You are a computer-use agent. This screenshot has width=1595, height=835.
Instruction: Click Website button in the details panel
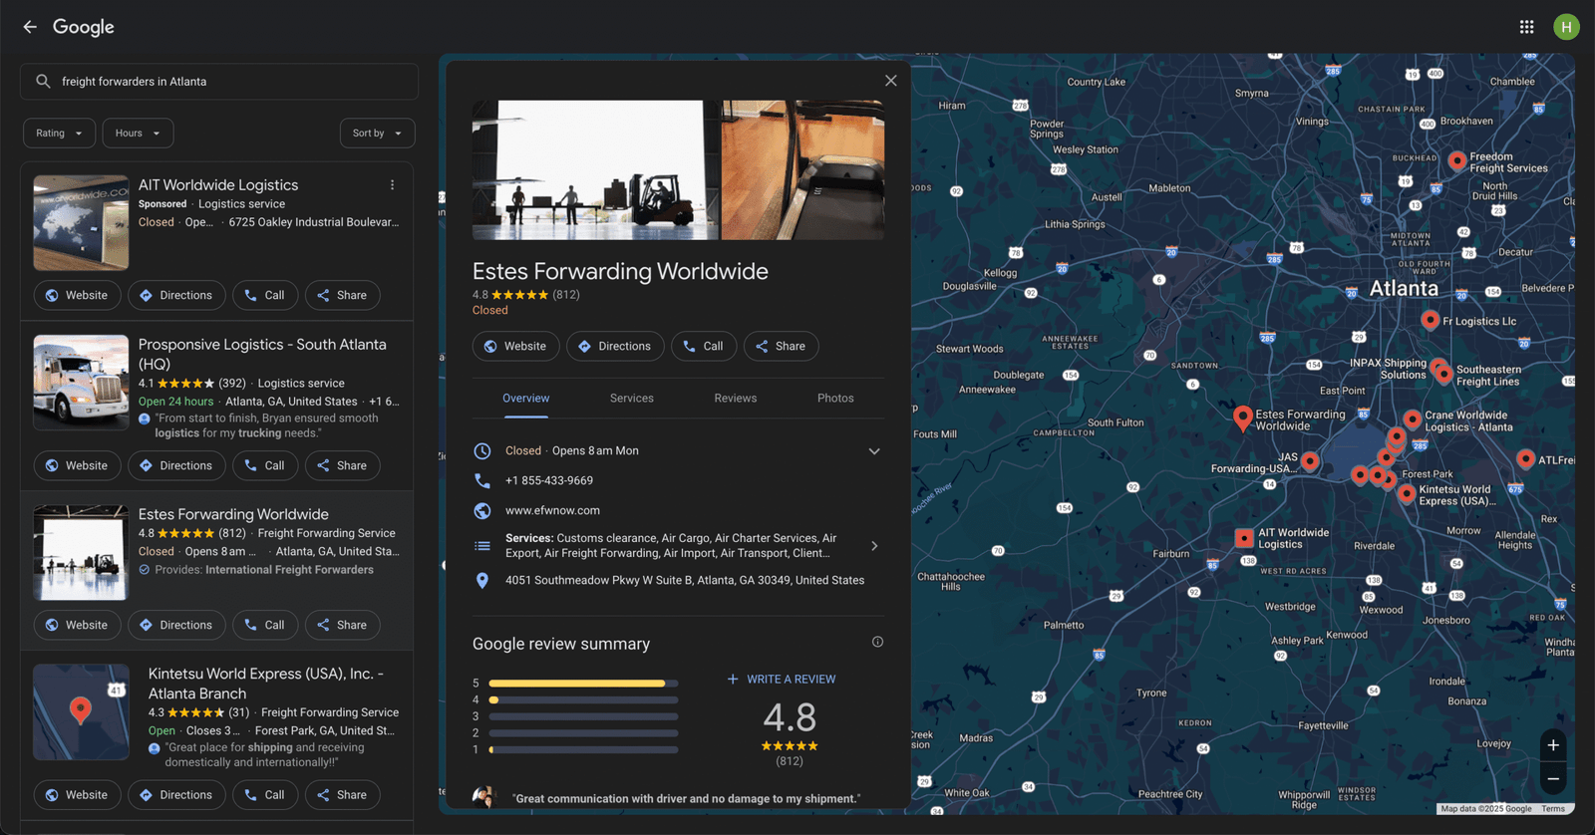click(515, 347)
